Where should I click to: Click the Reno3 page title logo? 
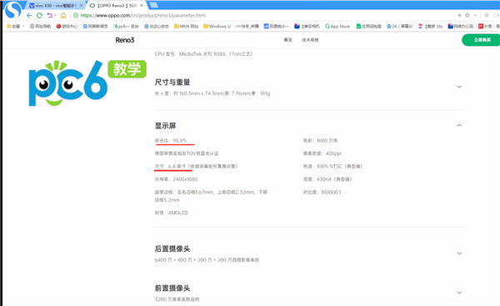coord(125,40)
